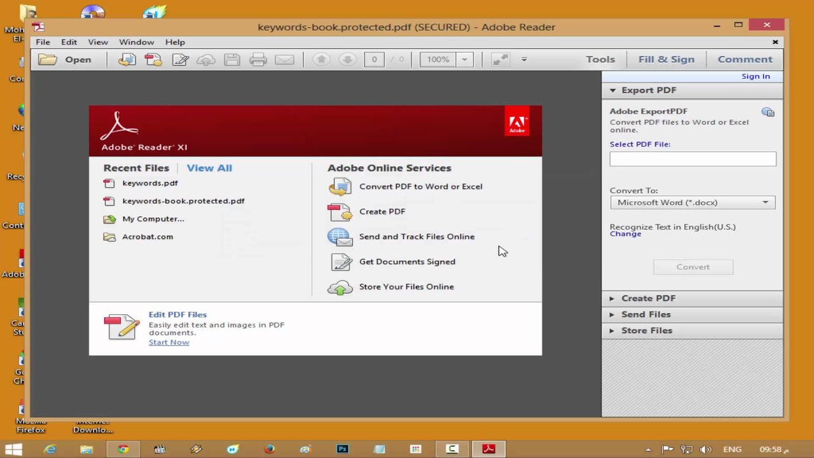
Task: Open the Window menu
Action: tap(137, 42)
